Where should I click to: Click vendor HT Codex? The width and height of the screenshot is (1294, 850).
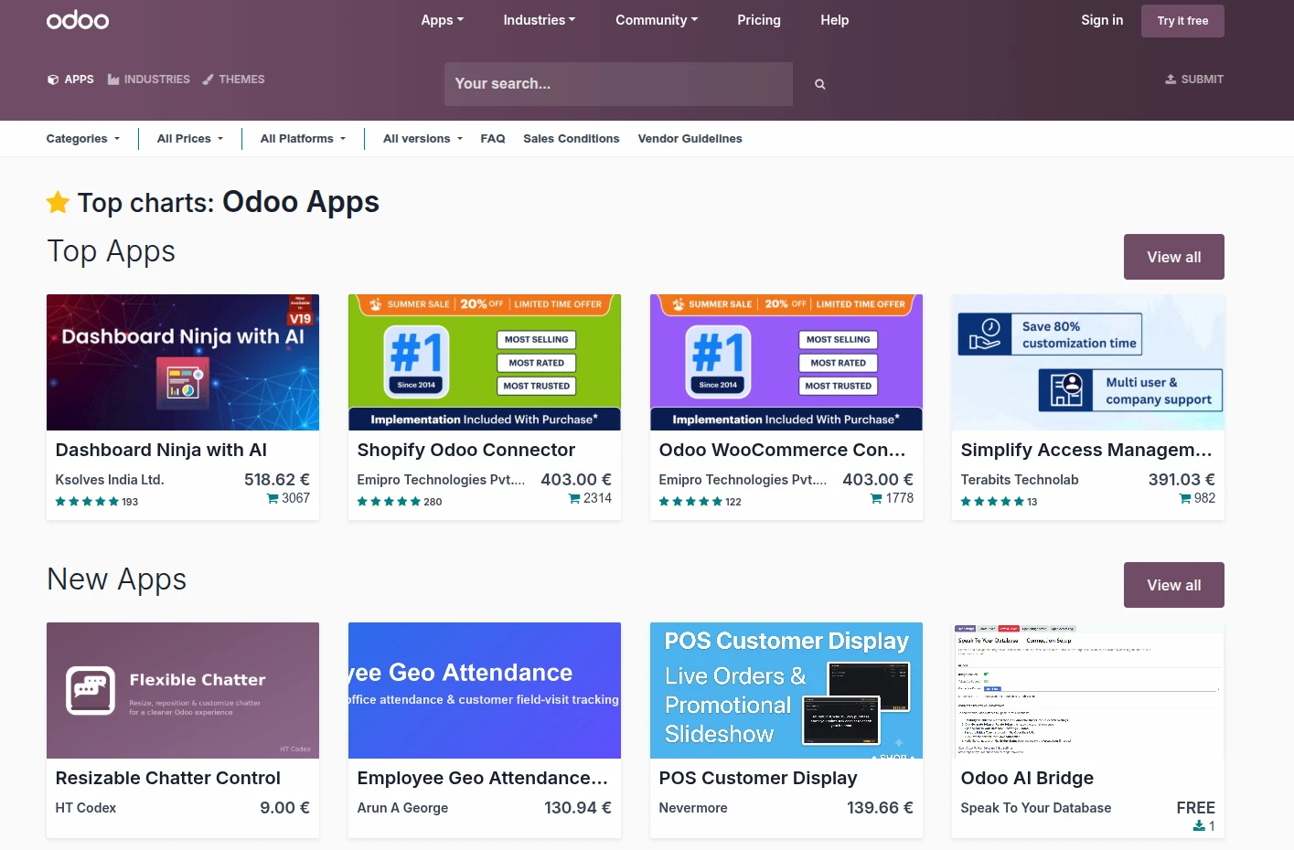coord(86,808)
